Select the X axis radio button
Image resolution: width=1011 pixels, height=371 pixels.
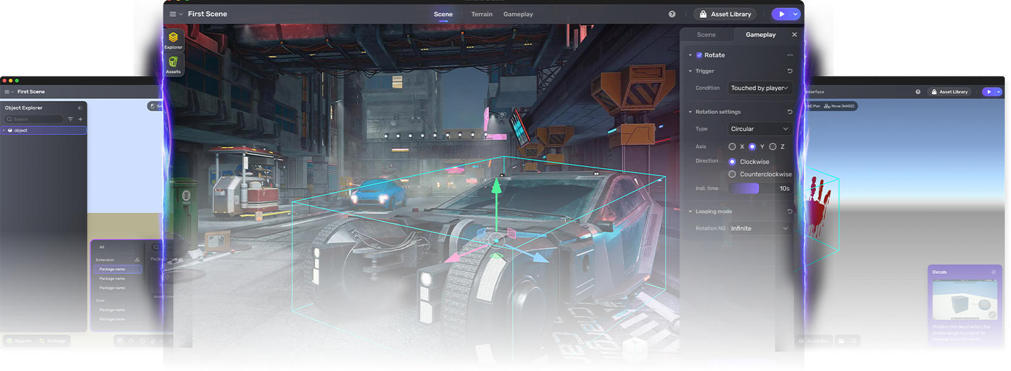732,147
